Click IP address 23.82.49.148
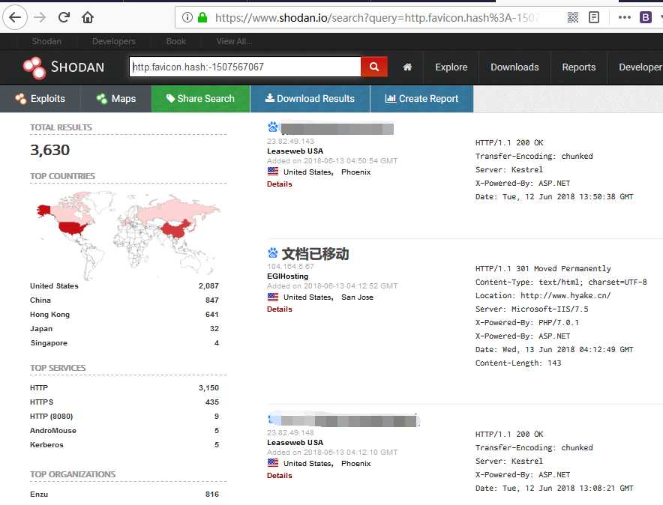663x505 pixels. [x=290, y=433]
